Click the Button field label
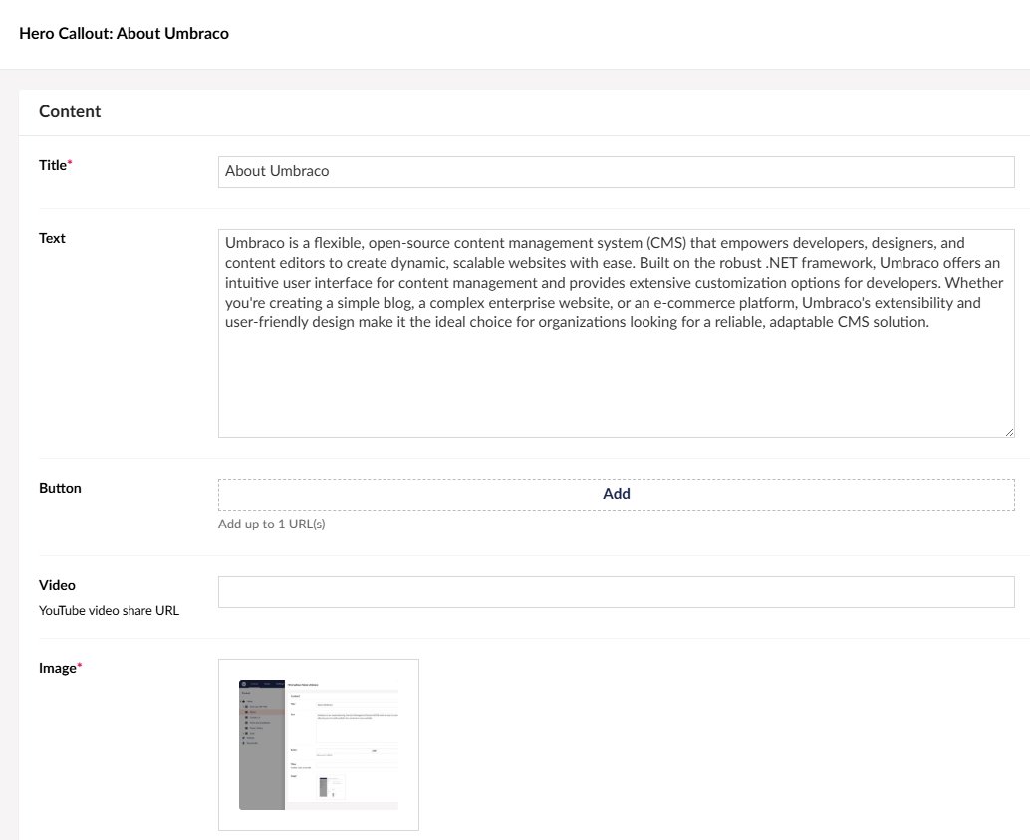 (61, 488)
